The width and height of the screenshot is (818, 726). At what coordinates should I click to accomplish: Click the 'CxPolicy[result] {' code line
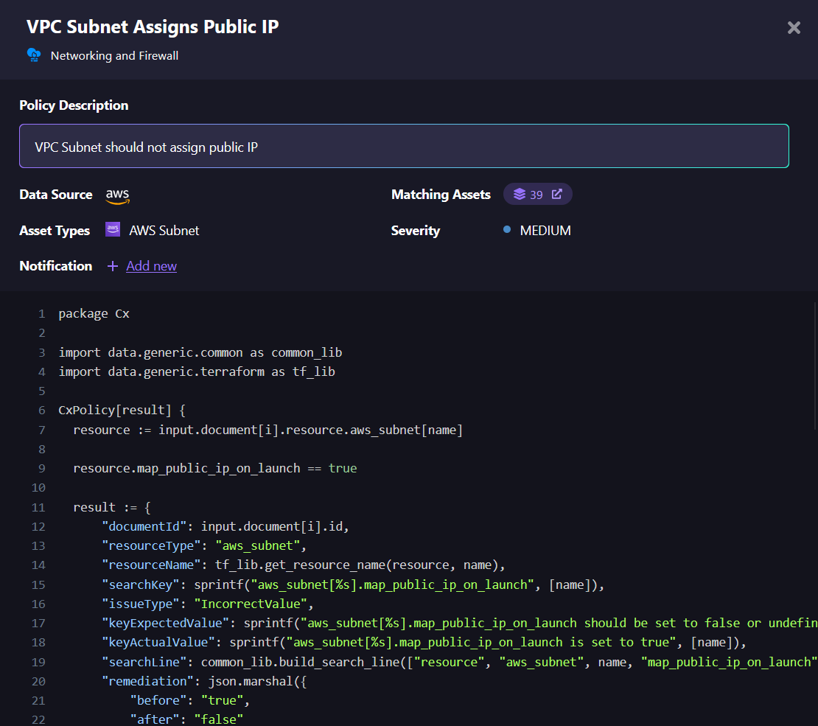click(122, 411)
